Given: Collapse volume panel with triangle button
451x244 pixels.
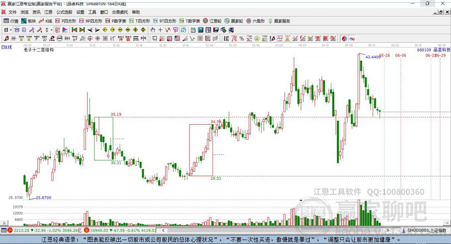Looking at the screenshot, I should tap(4, 223).
